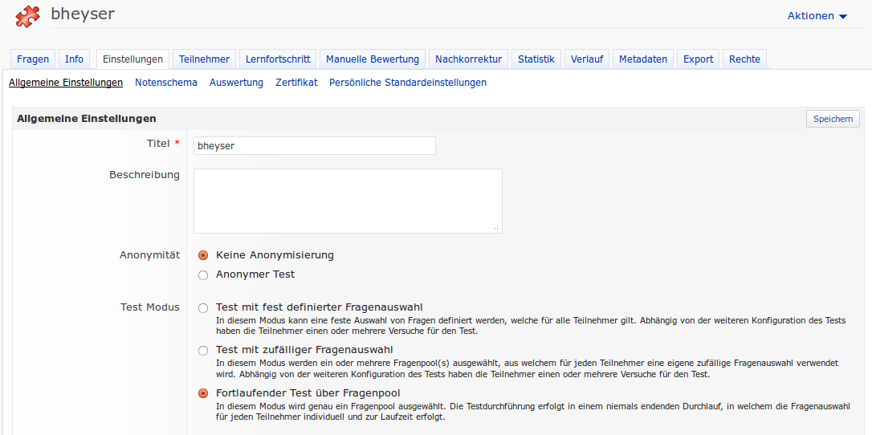Open the Nachkorrektur tab
This screenshot has height=435, width=872.
[468, 59]
